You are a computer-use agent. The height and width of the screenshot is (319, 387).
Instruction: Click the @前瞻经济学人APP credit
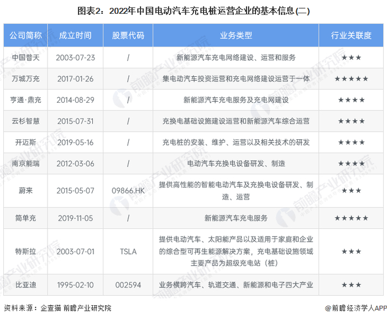355,308
